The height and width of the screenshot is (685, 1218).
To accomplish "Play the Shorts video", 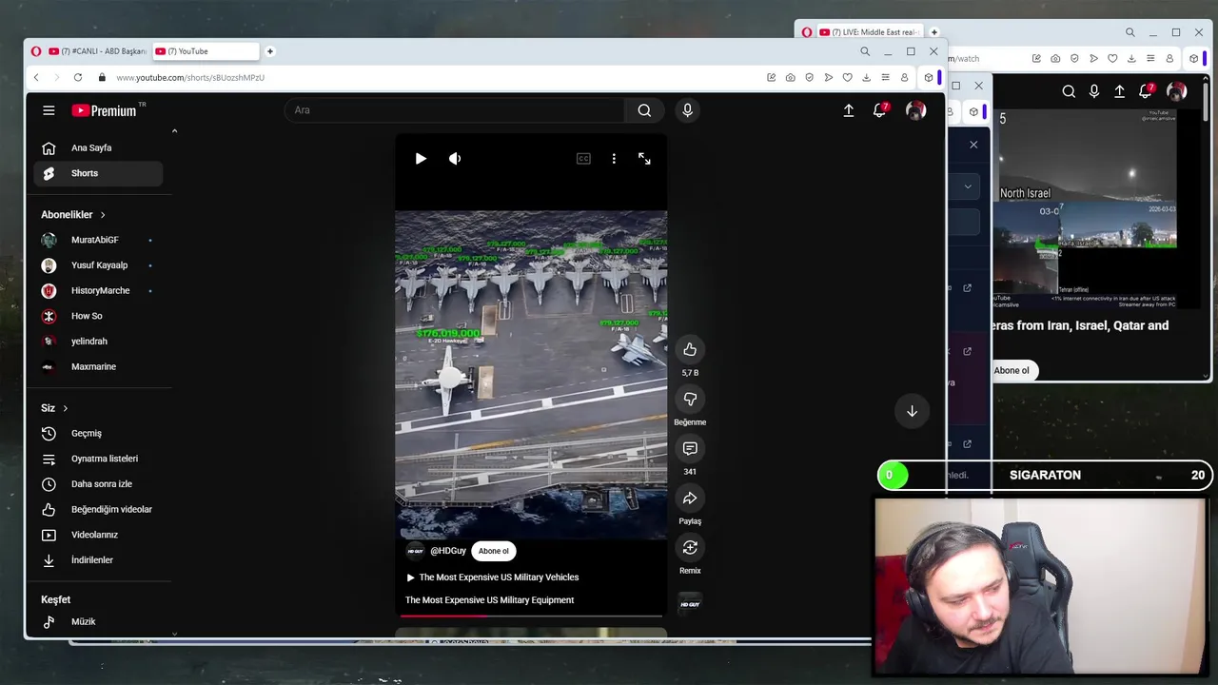I will click(421, 159).
